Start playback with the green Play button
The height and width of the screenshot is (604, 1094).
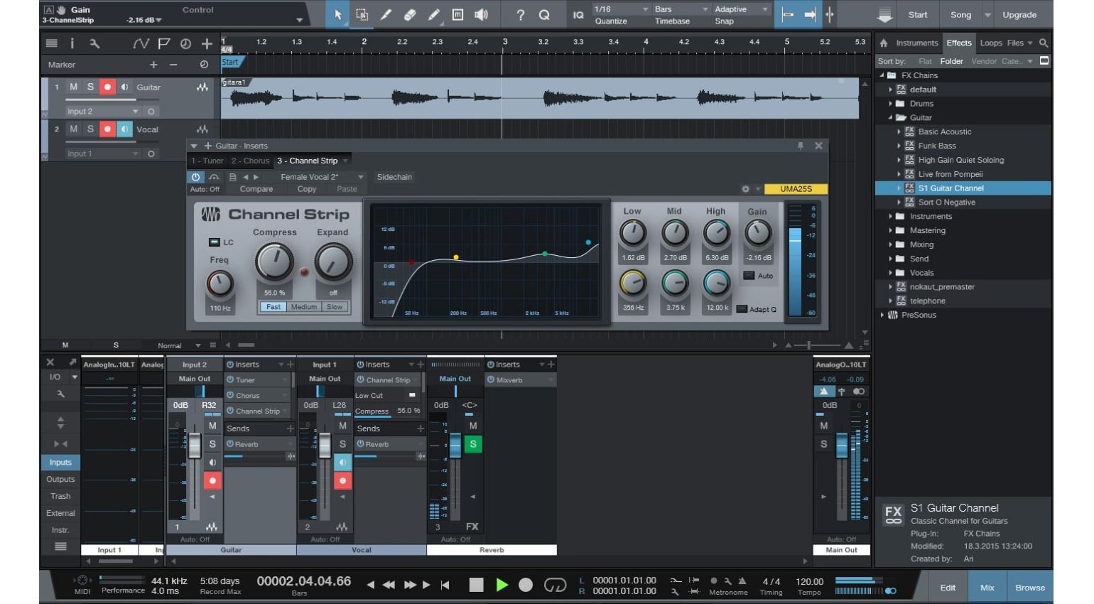click(x=502, y=585)
